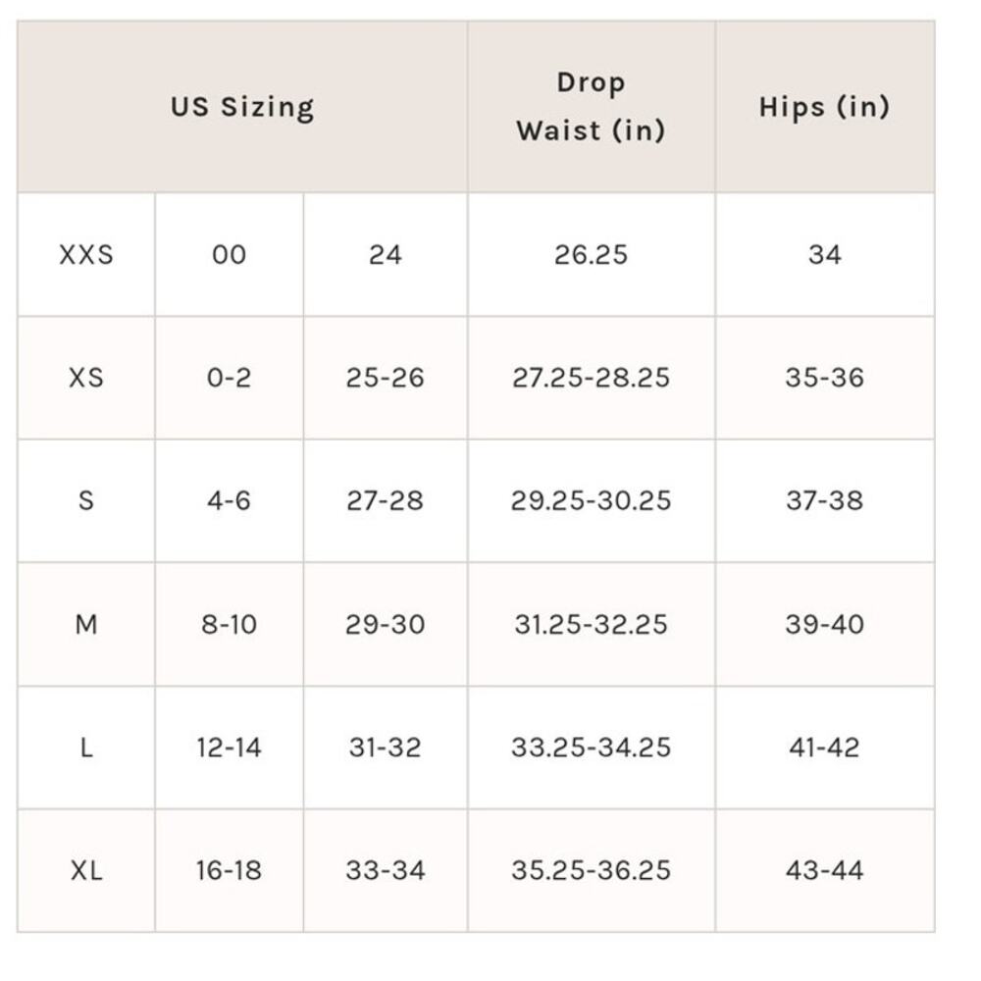This screenshot has width=981, height=981.
Task: Select the XL size row label
Action: (x=86, y=871)
